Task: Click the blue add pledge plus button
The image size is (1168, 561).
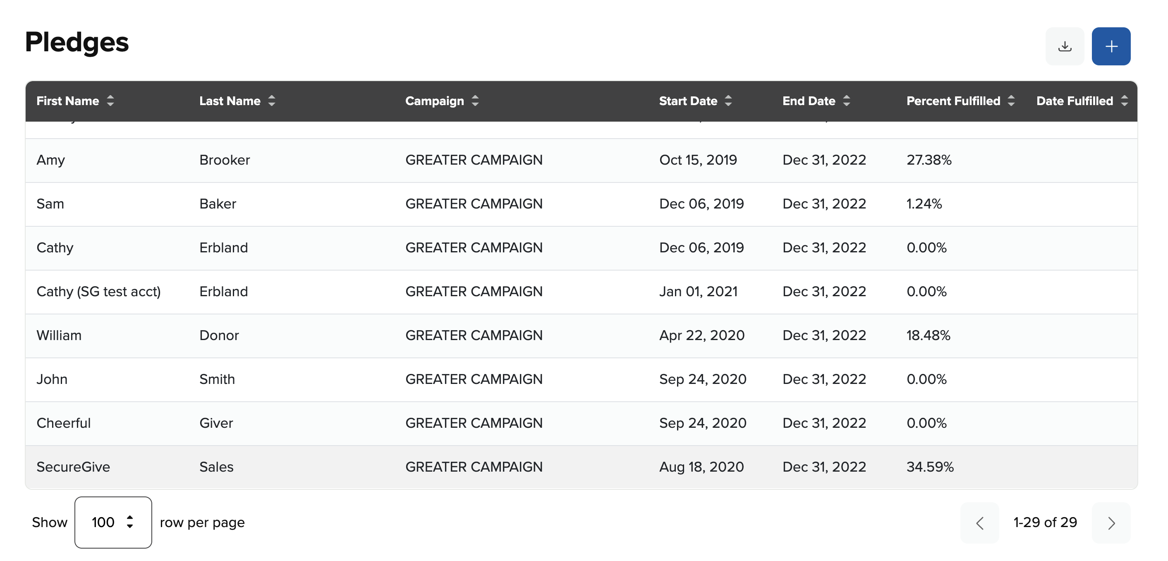Action: [x=1111, y=46]
